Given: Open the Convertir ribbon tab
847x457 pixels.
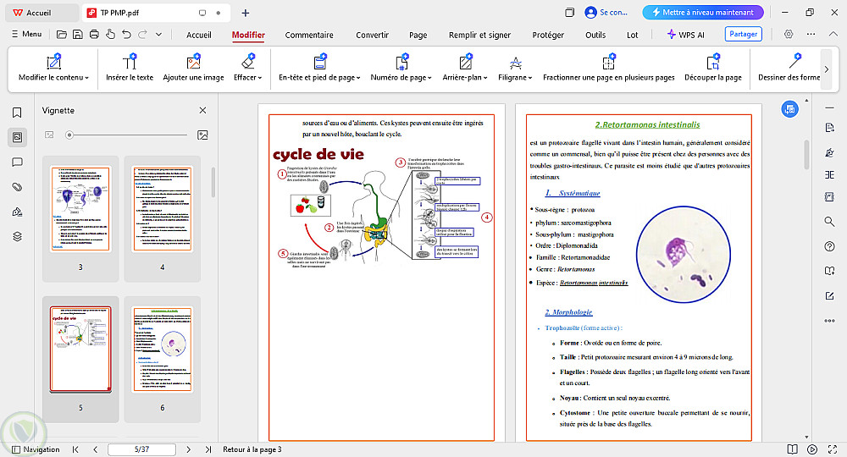Looking at the screenshot, I should click(372, 35).
